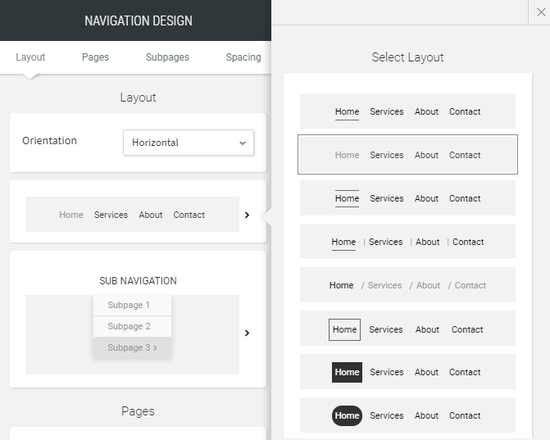
Task: Select layout with slash separators
Action: [407, 285]
